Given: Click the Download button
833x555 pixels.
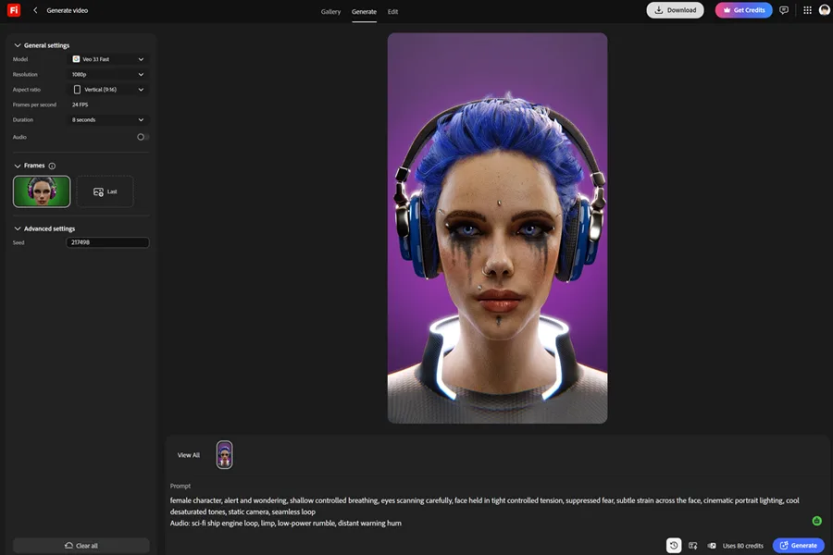Looking at the screenshot, I should click(675, 10).
